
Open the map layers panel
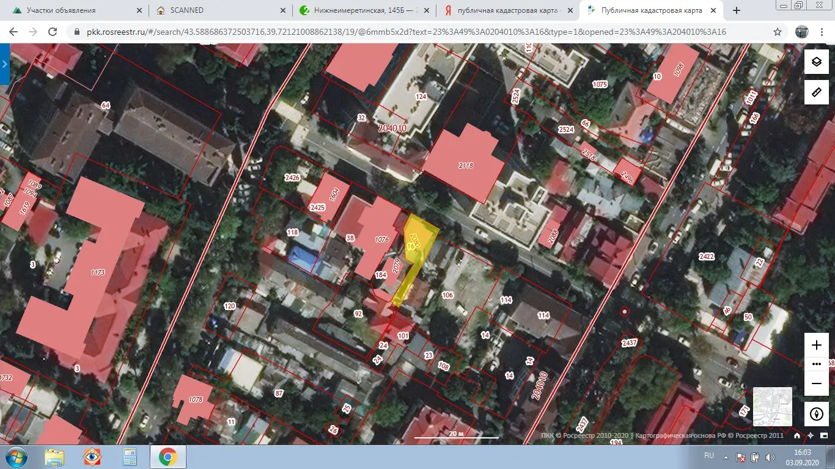point(816,62)
